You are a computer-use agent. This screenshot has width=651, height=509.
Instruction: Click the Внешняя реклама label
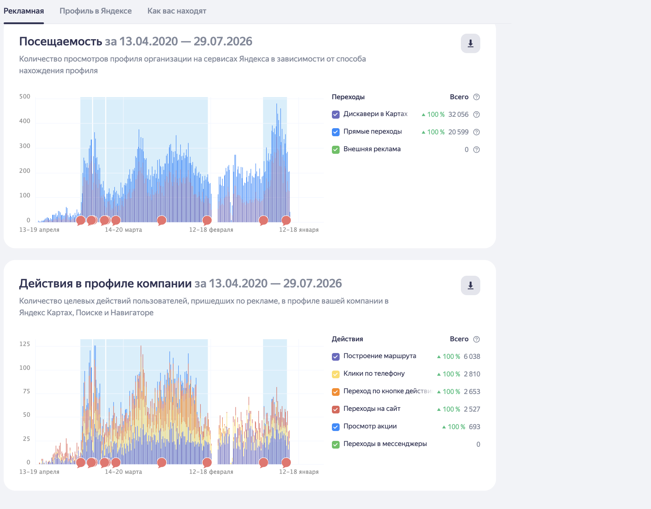click(x=372, y=149)
